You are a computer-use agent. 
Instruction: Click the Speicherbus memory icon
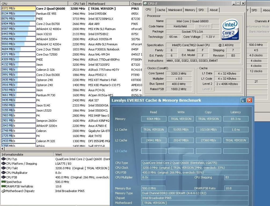tap(3, 182)
